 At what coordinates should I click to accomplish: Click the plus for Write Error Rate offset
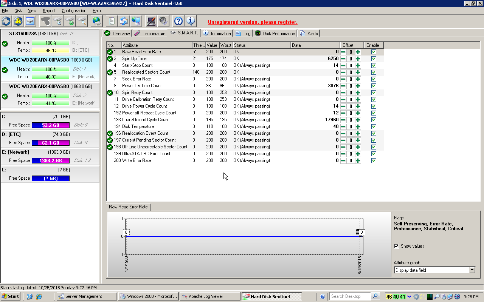(358, 160)
